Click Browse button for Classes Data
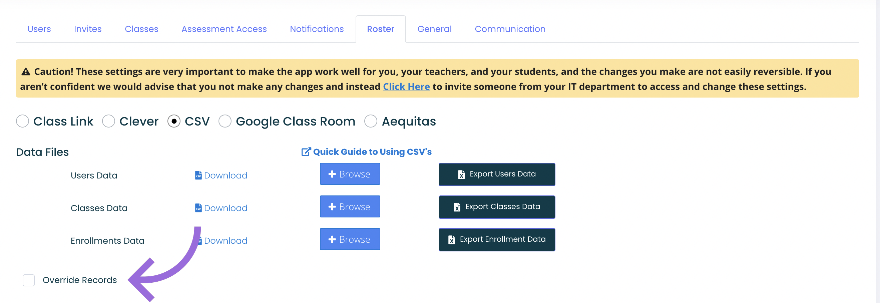 click(350, 206)
